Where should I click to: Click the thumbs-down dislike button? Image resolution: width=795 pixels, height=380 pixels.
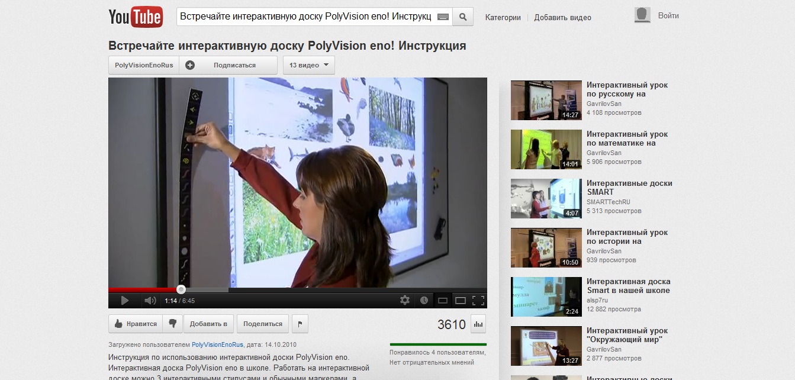click(x=172, y=324)
